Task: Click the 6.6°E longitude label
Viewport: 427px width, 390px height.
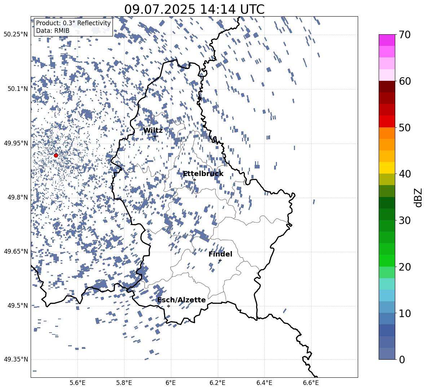Action: [311, 383]
